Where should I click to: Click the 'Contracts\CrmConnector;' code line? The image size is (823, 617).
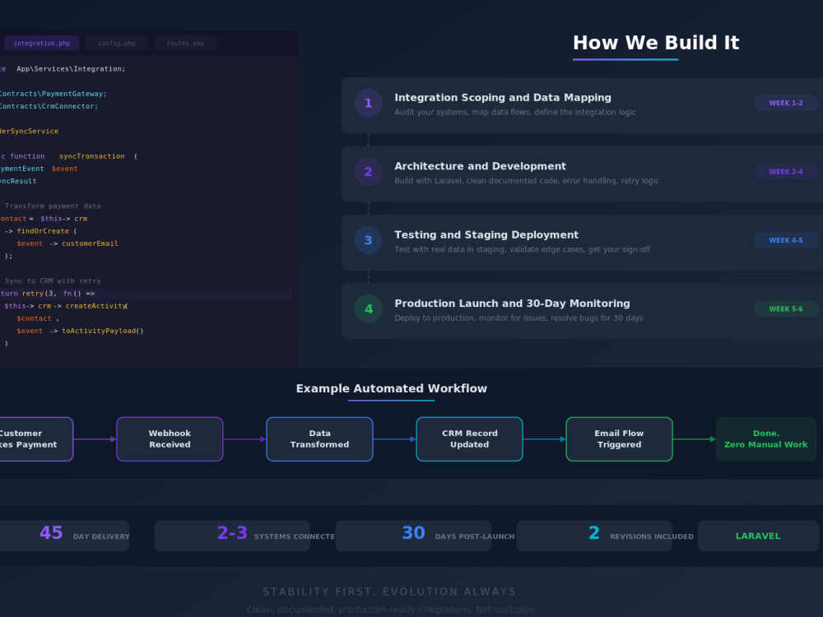[x=49, y=106]
